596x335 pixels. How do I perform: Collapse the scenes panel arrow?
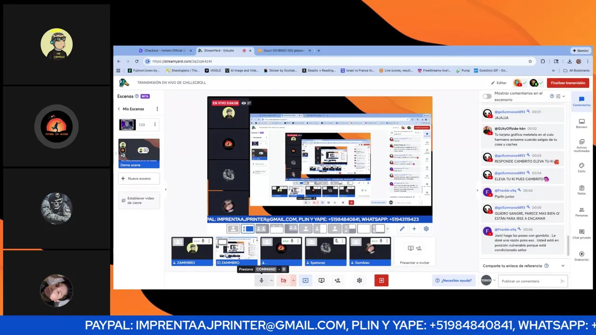(166, 189)
